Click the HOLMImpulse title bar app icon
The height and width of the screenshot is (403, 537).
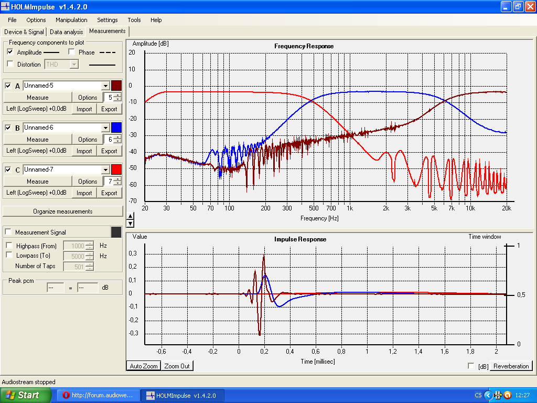click(5, 6)
